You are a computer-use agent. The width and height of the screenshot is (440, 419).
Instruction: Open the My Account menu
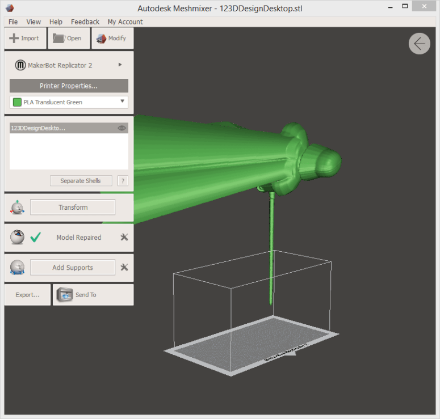pyautogui.click(x=125, y=22)
